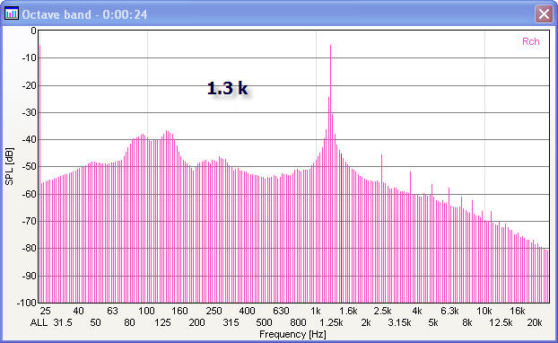Image resolution: width=558 pixels, height=343 pixels.
Task: Click the 1.3 k peak annotation
Action: click(227, 88)
